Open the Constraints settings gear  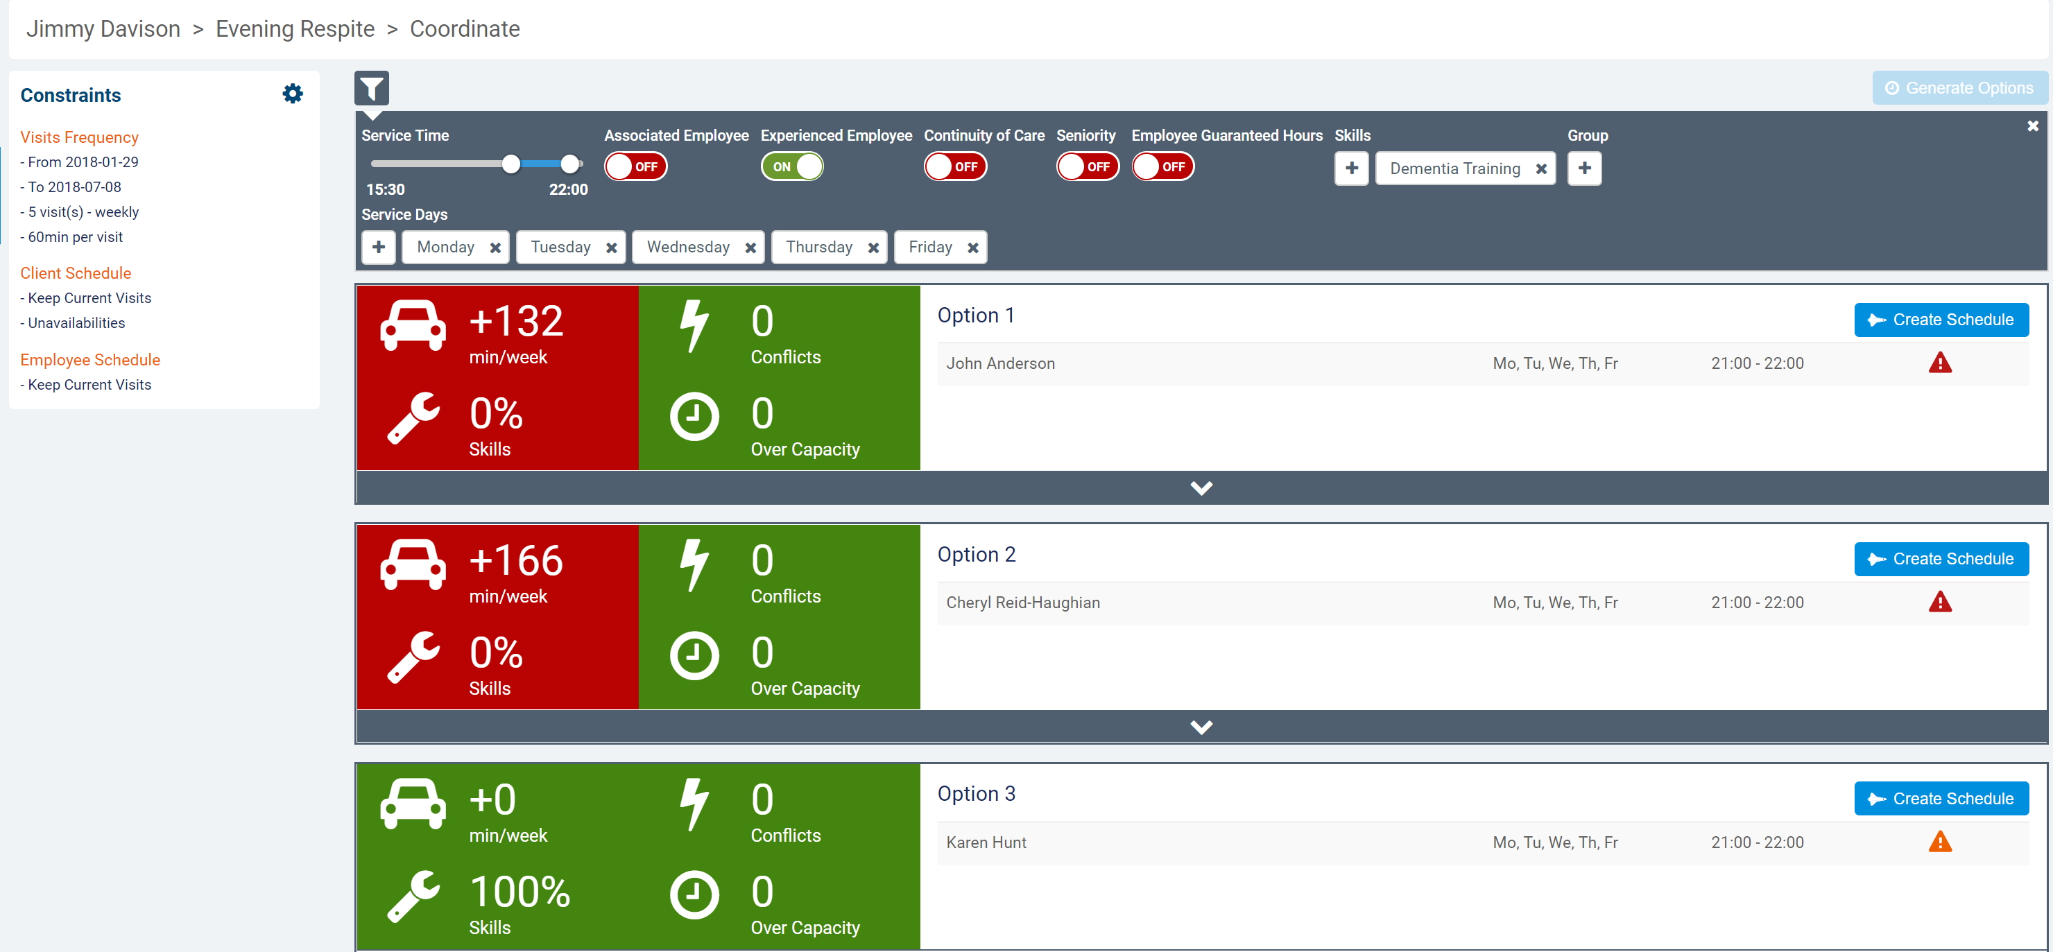click(x=293, y=94)
